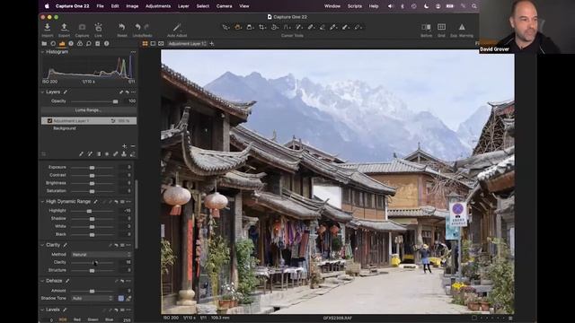Open the Adjustments menu
Image resolution: width=575 pixels, height=323 pixels.
pyautogui.click(x=158, y=6)
